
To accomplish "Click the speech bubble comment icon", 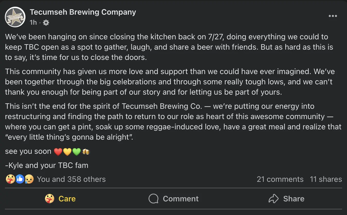I will click(x=153, y=199).
